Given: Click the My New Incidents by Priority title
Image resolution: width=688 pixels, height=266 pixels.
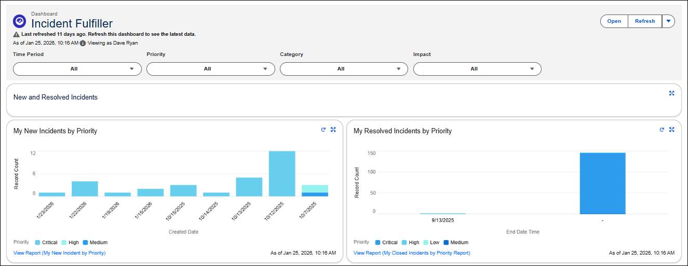Looking at the screenshot, I should pos(55,131).
